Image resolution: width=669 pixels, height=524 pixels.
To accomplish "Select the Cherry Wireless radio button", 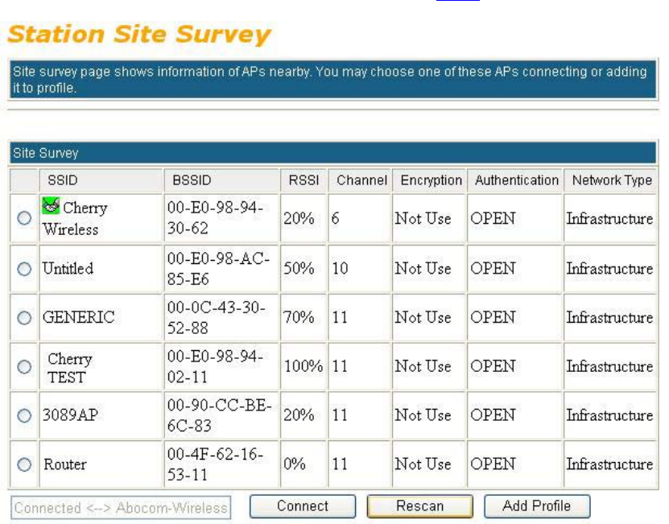I will (x=24, y=218).
